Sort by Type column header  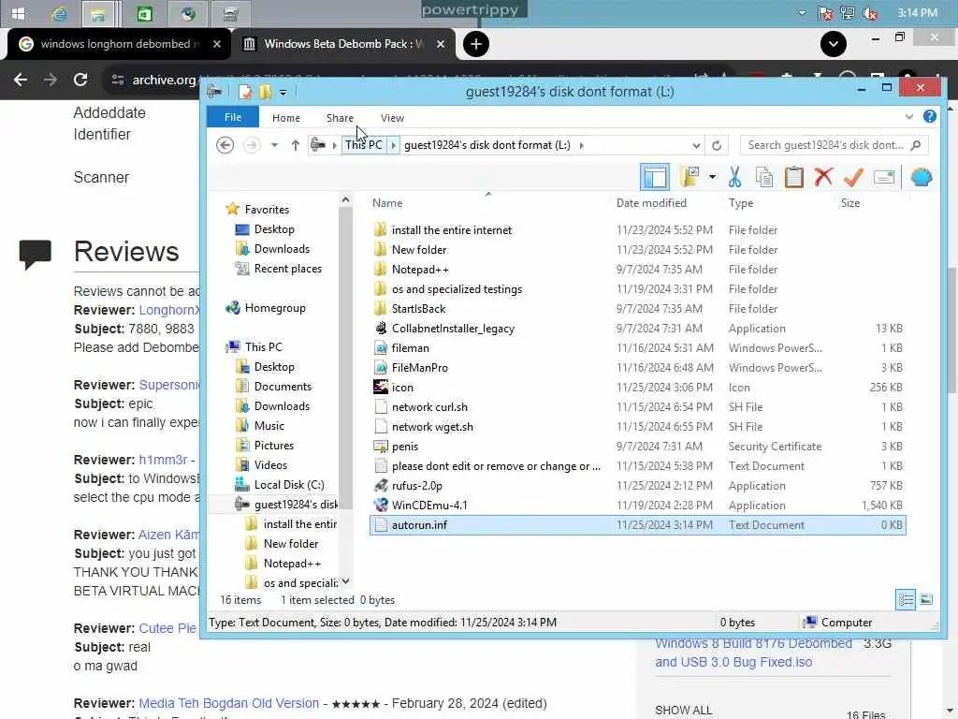[741, 203]
